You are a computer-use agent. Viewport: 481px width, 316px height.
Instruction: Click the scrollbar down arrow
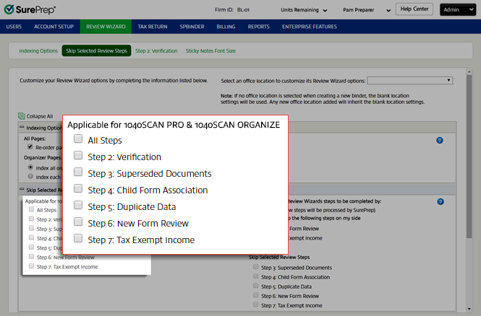(469, 309)
